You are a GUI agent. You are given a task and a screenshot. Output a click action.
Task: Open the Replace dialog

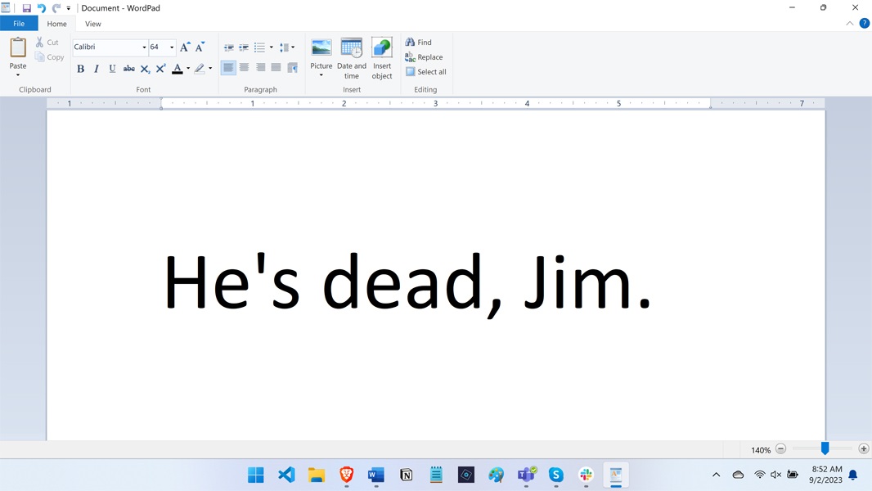425,56
